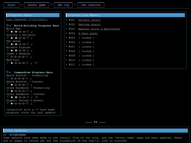This screenshot has height=143, width=191.
Task: Click the Crystalline Memory header bar
Action: point(125,15)
